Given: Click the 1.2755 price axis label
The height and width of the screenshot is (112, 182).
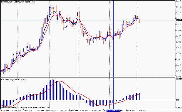Looking at the screenshot, I should 179,54.
